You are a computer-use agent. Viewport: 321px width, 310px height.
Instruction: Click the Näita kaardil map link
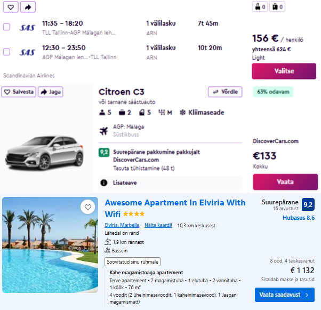tap(158, 225)
